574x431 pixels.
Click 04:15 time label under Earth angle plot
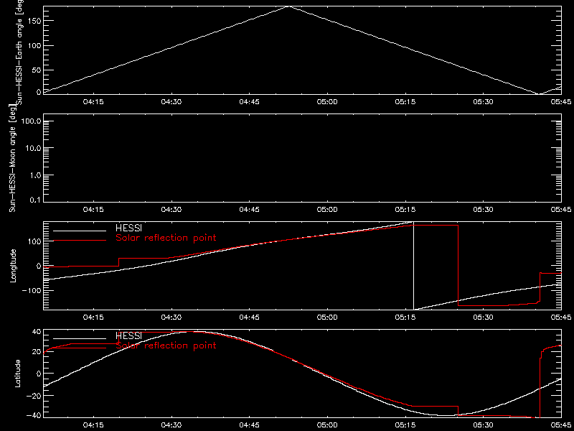(x=93, y=102)
